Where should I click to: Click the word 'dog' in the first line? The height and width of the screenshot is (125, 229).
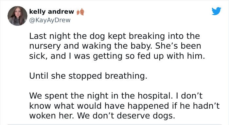(97, 36)
